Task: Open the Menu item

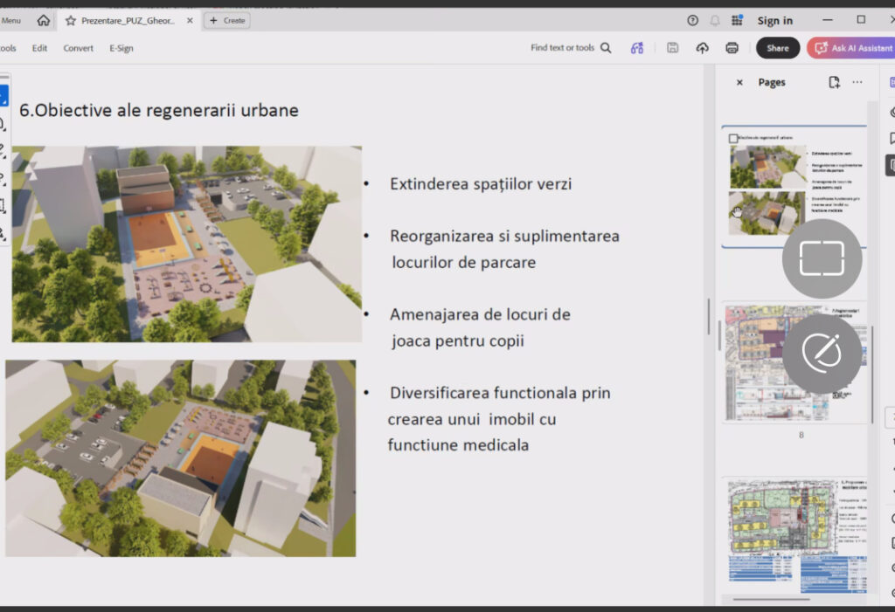Action: (x=10, y=21)
